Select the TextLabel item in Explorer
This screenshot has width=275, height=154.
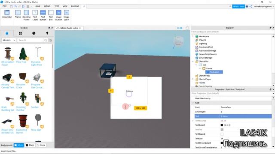click(214, 72)
